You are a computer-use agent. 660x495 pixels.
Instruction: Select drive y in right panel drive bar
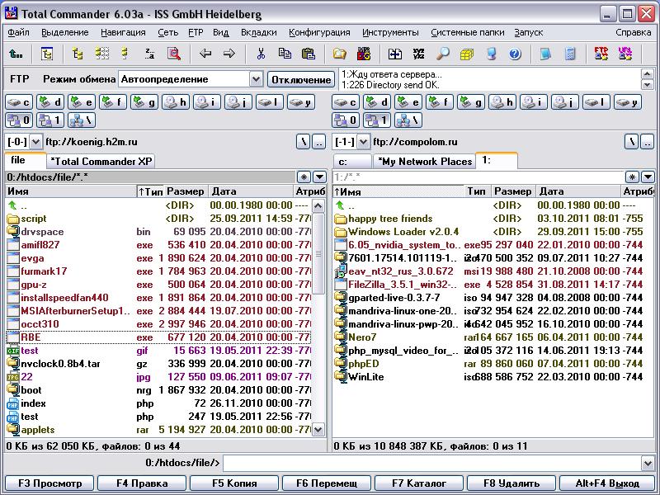tap(627, 102)
